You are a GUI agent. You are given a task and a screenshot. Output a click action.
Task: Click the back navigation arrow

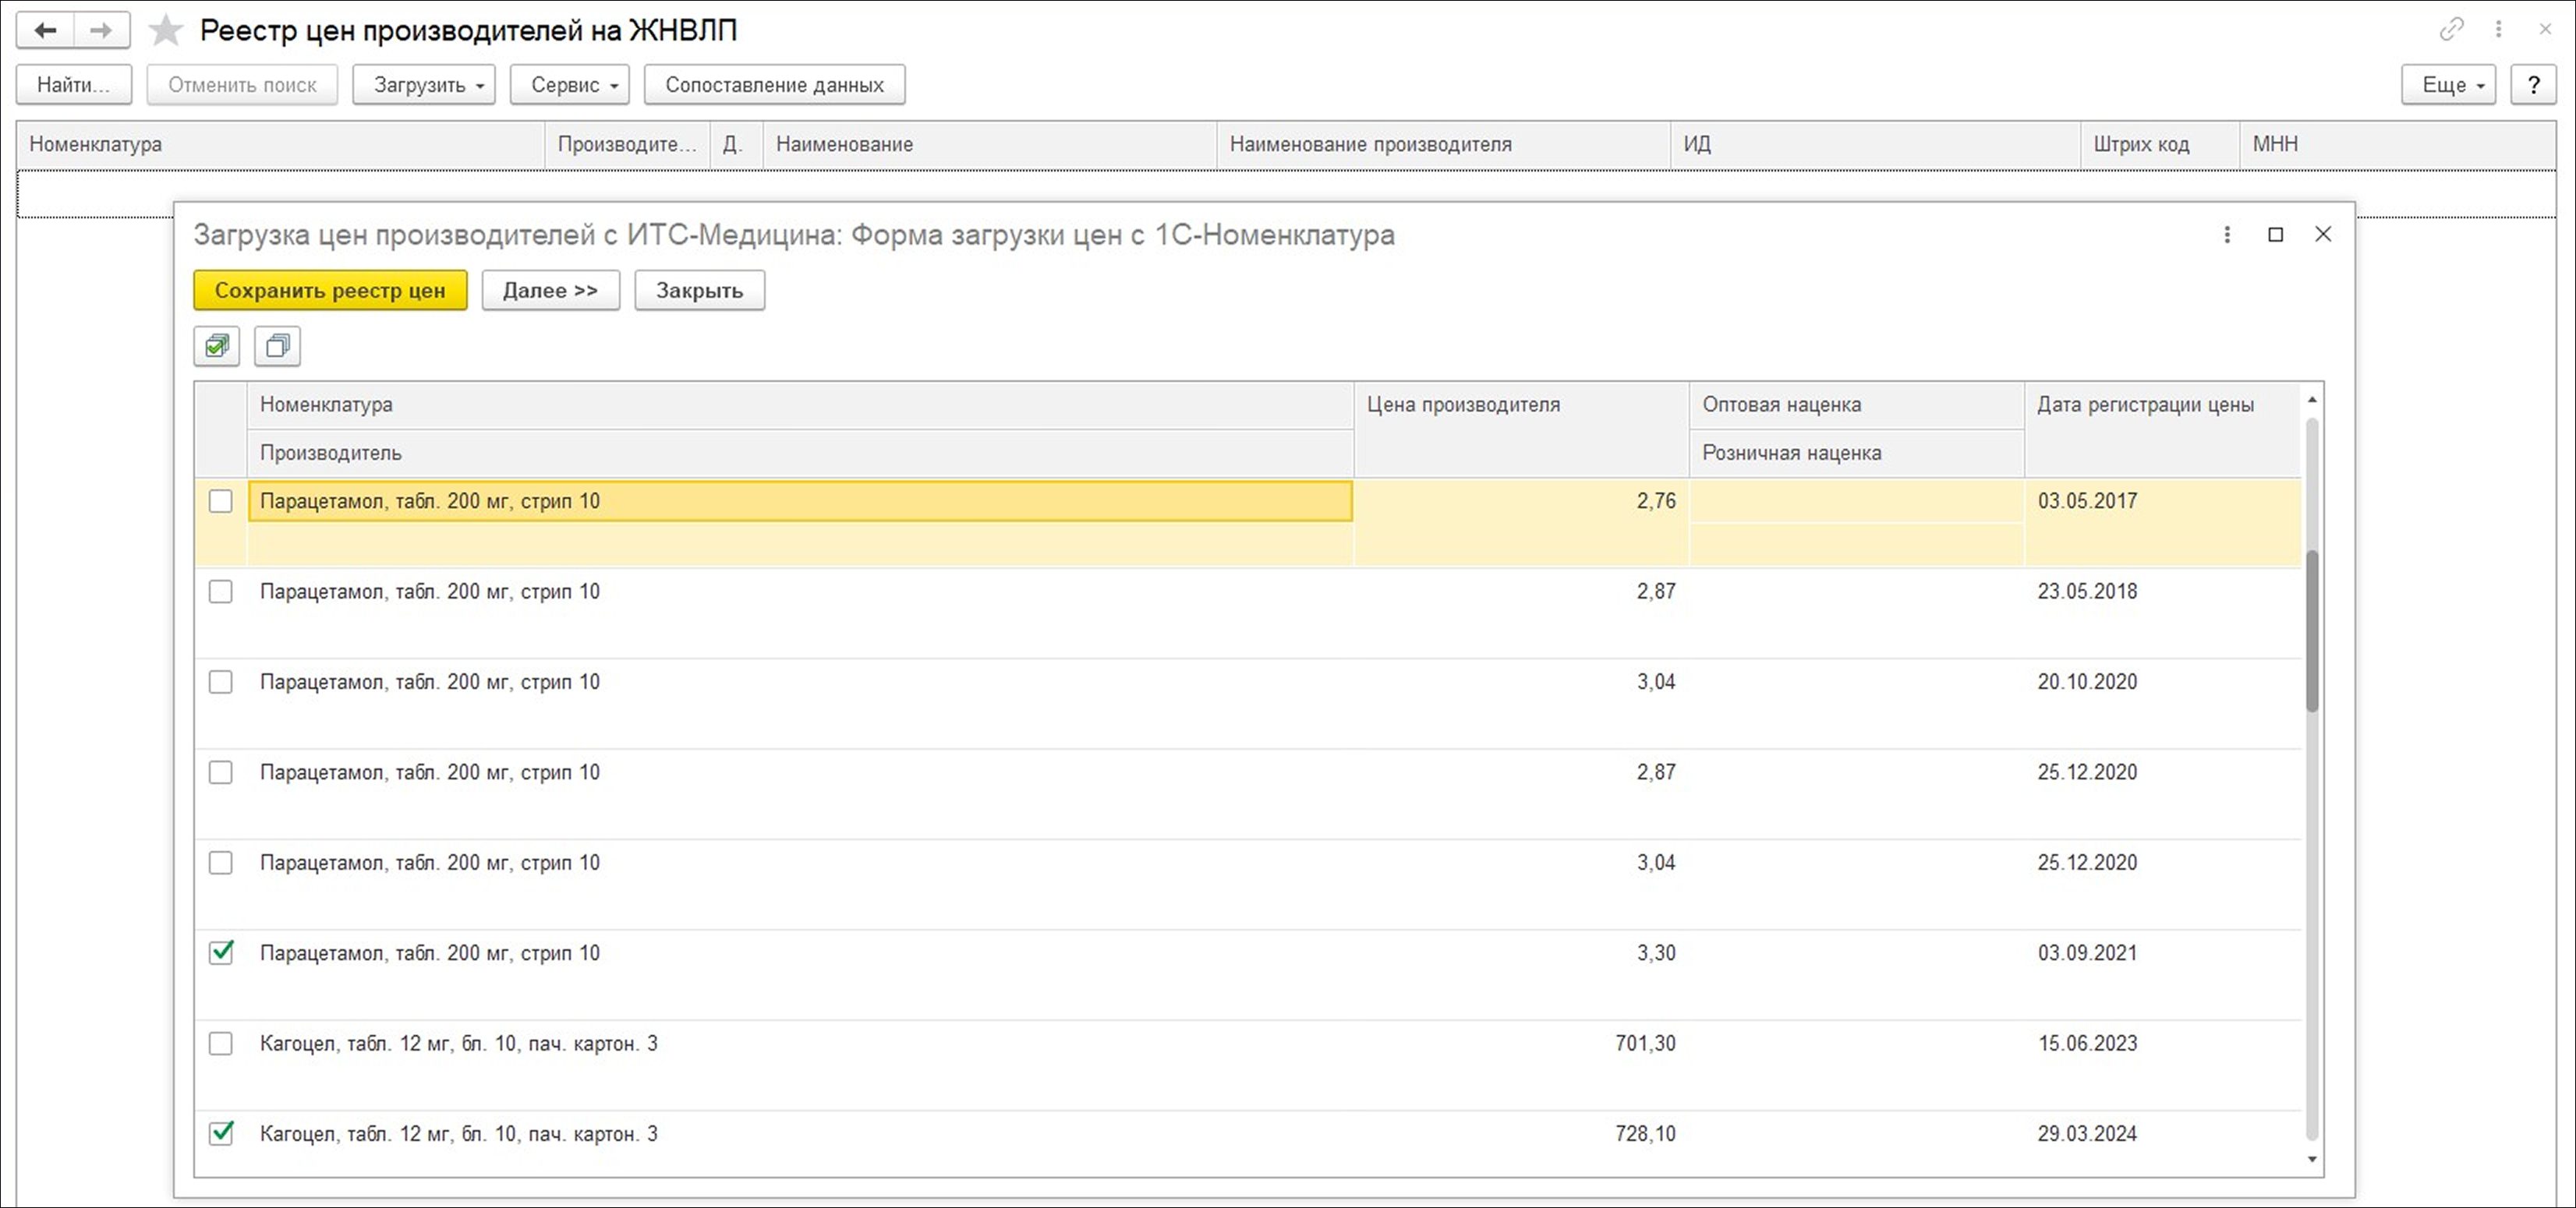pyautogui.click(x=45, y=31)
